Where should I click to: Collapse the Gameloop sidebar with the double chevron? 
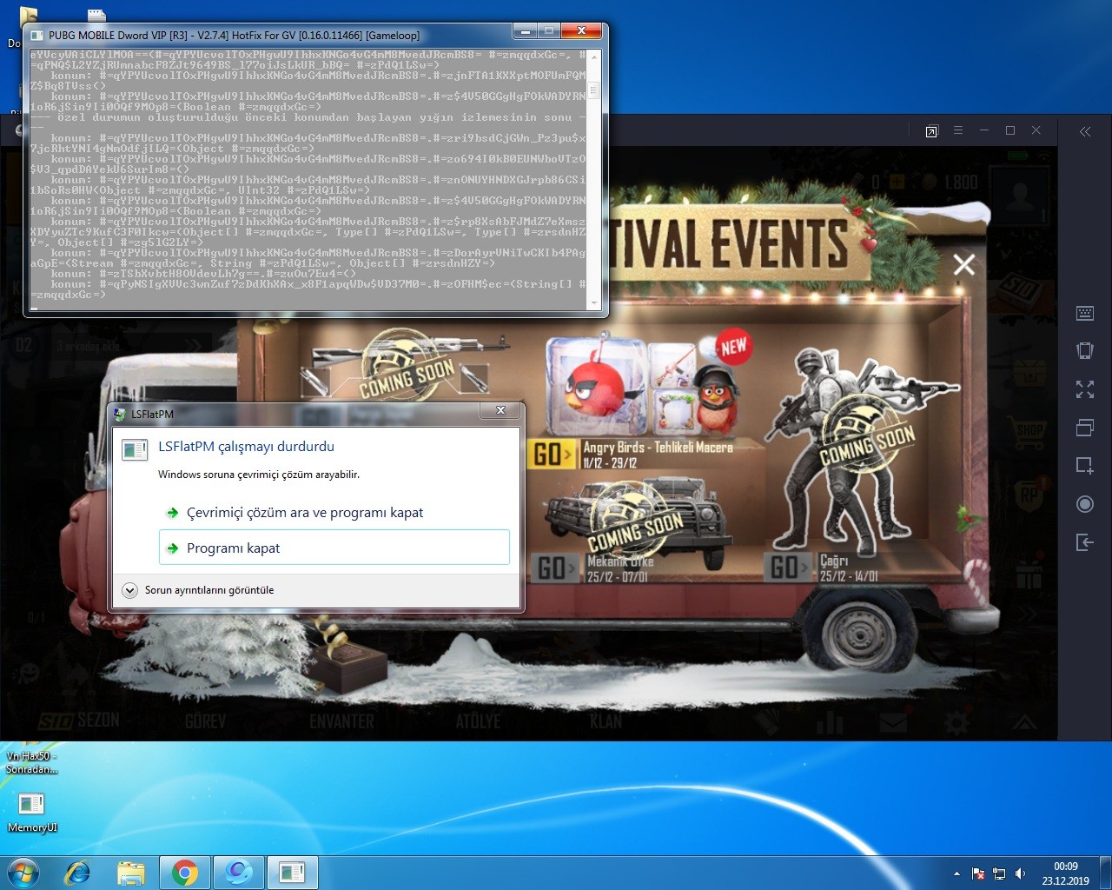point(1085,131)
